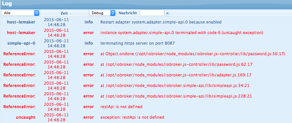Open the 'Debug' log level dropdown
Image resolution: width=292 pixels, height=123 pixels.
(102, 13)
